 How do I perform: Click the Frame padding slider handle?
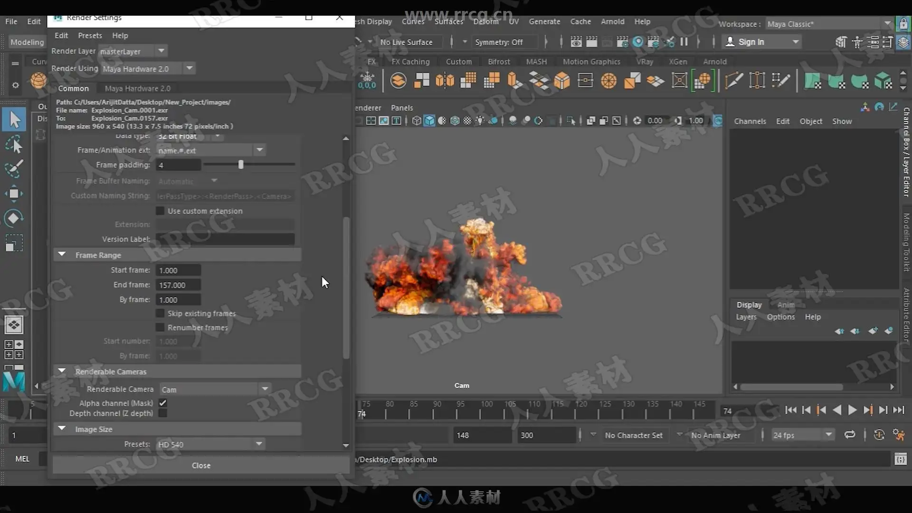tap(241, 165)
